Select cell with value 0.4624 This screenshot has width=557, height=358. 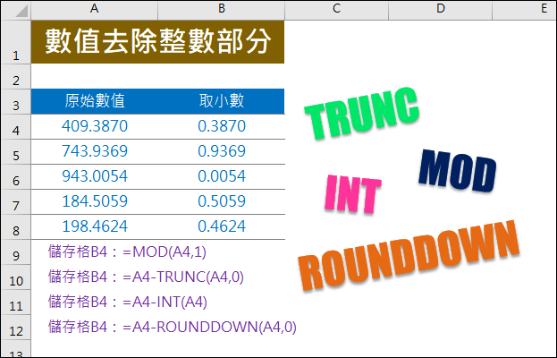click(x=222, y=226)
